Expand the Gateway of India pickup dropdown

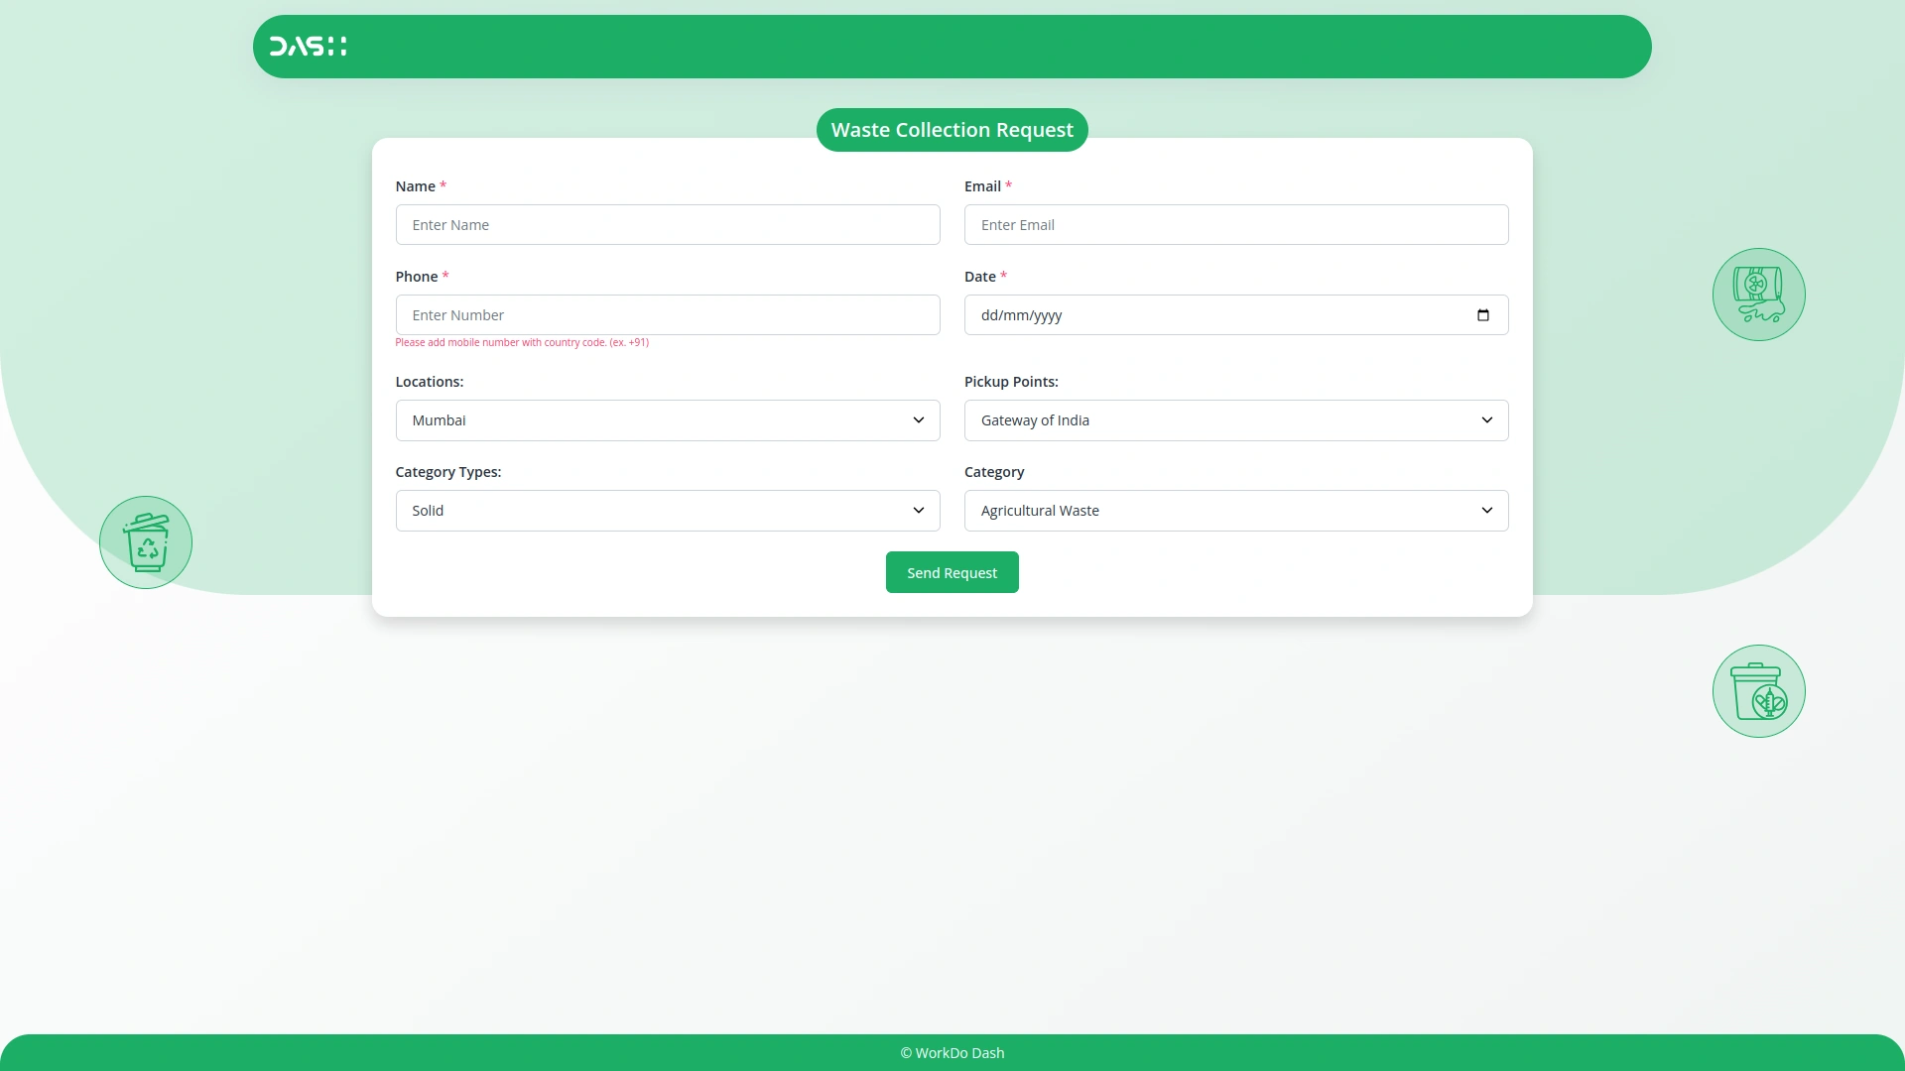point(1220,420)
